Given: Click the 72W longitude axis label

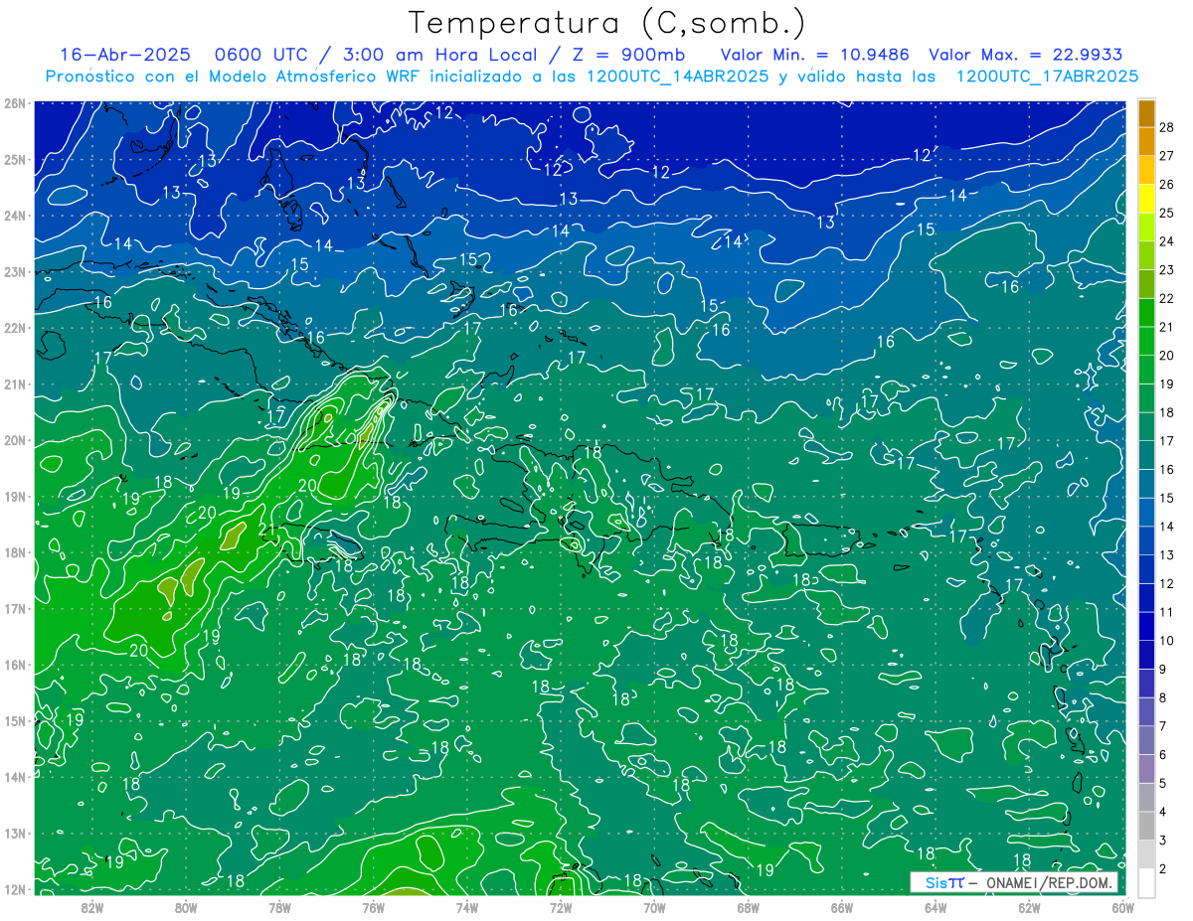Looking at the screenshot, I should point(561,907).
